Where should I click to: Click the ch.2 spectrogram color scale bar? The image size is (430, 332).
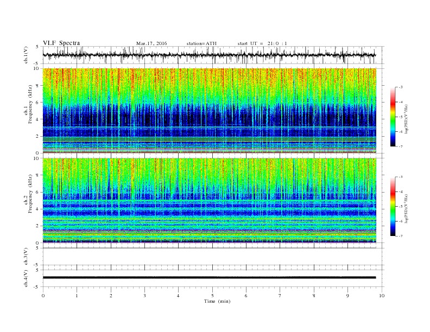click(393, 207)
